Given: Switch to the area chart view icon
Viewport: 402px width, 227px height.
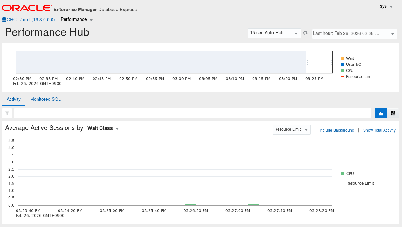Looking at the screenshot, I should click(381, 113).
